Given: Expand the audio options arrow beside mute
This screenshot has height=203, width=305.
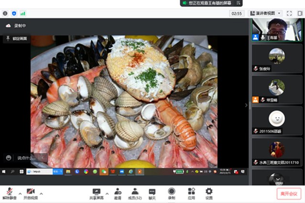Looking at the screenshot, I should tap(20, 193).
